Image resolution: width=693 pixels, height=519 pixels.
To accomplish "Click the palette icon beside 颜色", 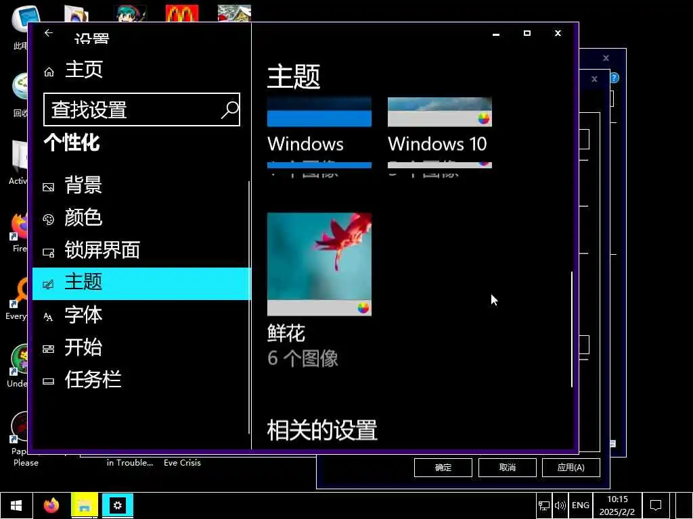I will [48, 220].
